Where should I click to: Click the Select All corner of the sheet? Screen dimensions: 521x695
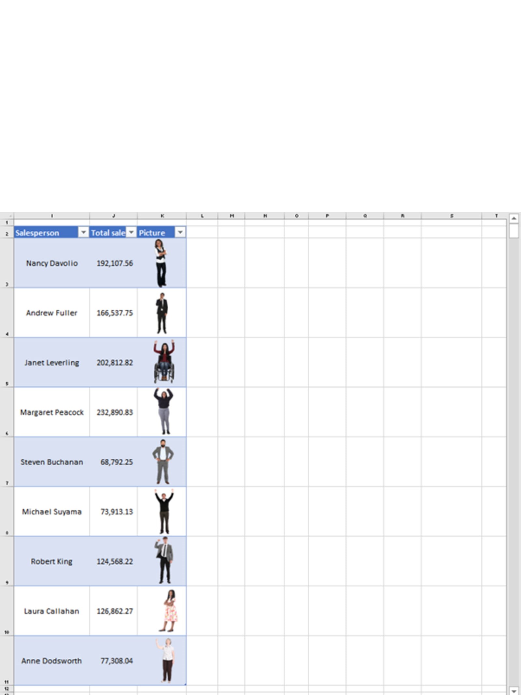7,216
